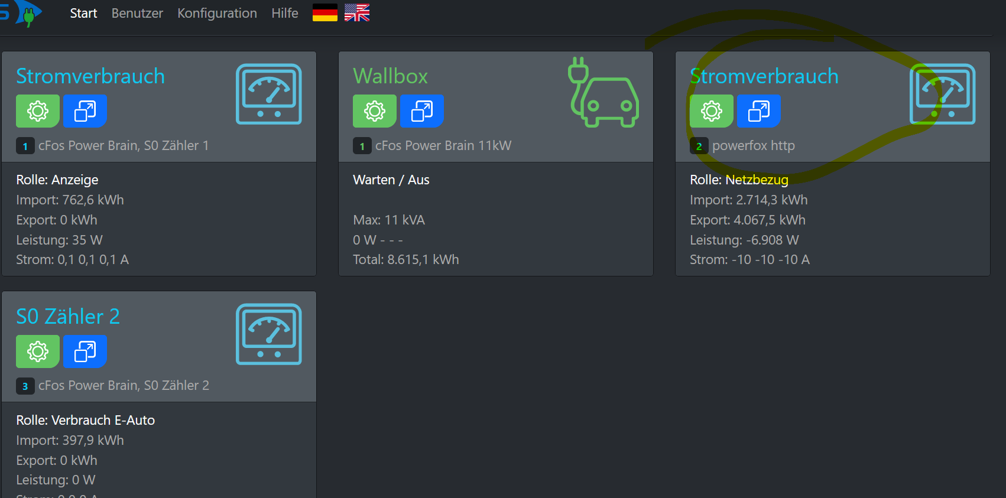Open settings gear of powerfox http tile
The width and height of the screenshot is (1006, 498).
pos(712,111)
